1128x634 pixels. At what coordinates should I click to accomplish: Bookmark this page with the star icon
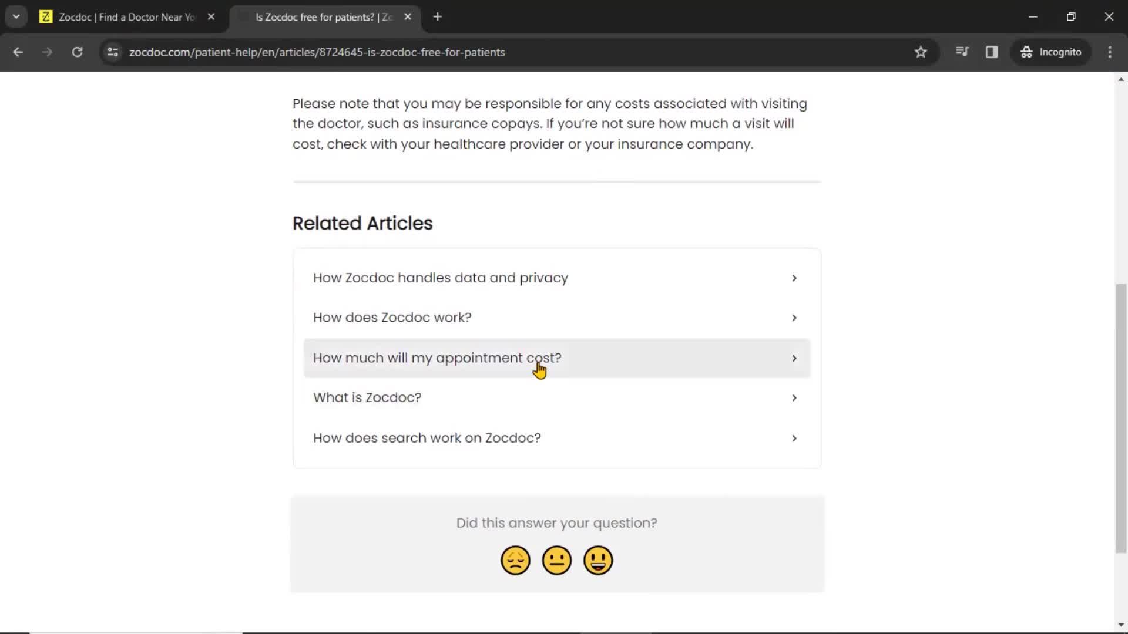click(x=921, y=52)
